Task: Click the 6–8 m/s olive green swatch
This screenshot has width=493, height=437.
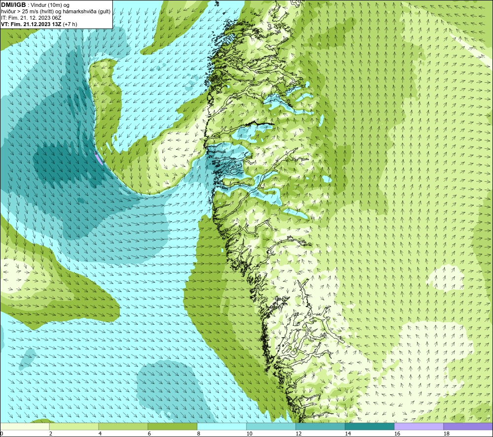Action: (173, 427)
